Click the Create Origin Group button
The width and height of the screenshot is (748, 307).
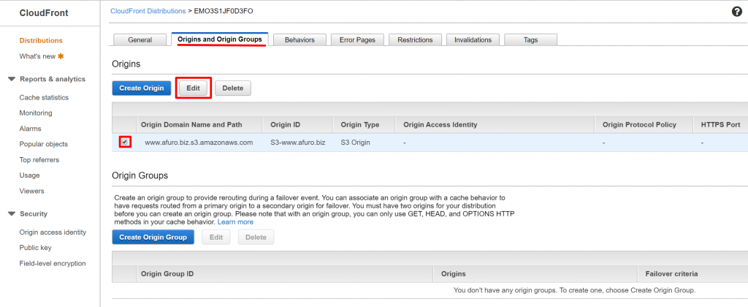(x=153, y=237)
